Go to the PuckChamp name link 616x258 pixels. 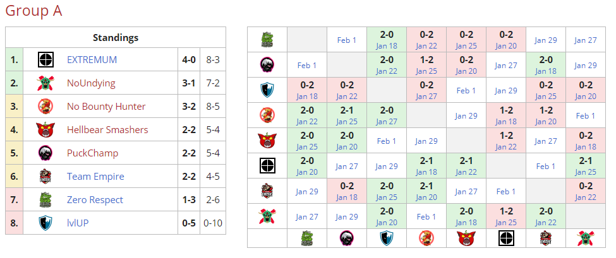pyautogui.click(x=92, y=153)
